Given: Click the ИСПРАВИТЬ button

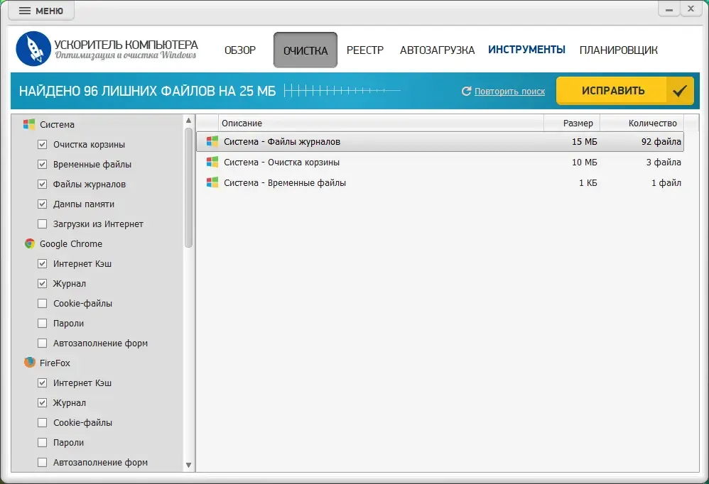Looking at the screenshot, I should [x=625, y=91].
